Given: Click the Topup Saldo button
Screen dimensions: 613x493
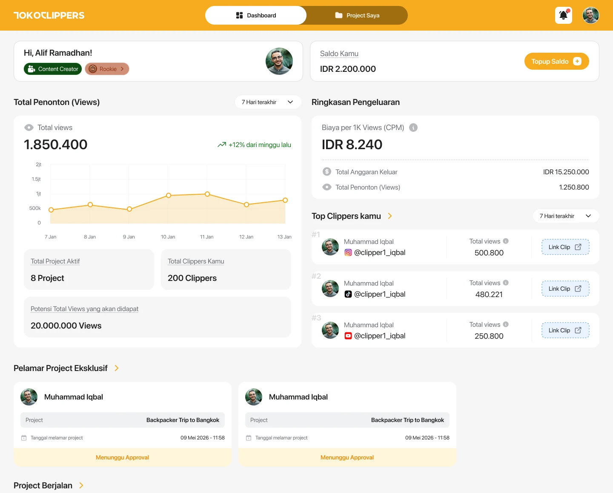Looking at the screenshot, I should coord(557,61).
